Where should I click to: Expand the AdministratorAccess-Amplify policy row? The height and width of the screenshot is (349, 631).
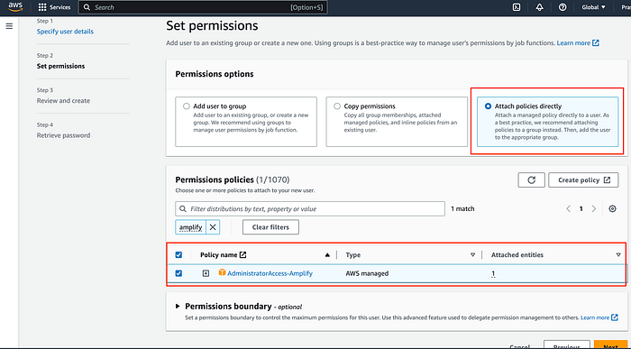[206, 273]
